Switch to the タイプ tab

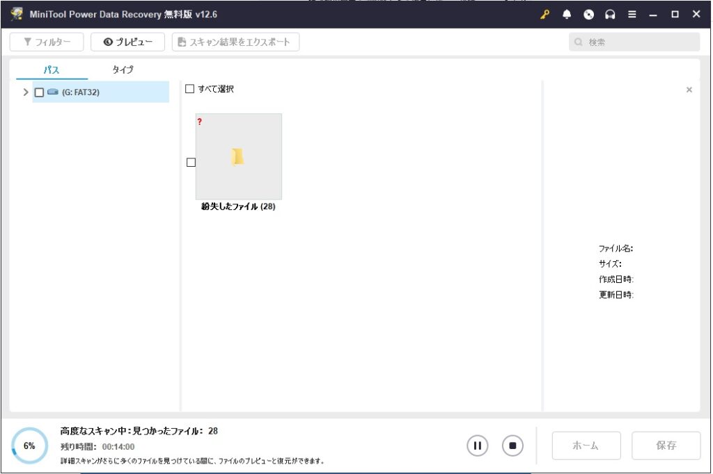[x=123, y=70]
